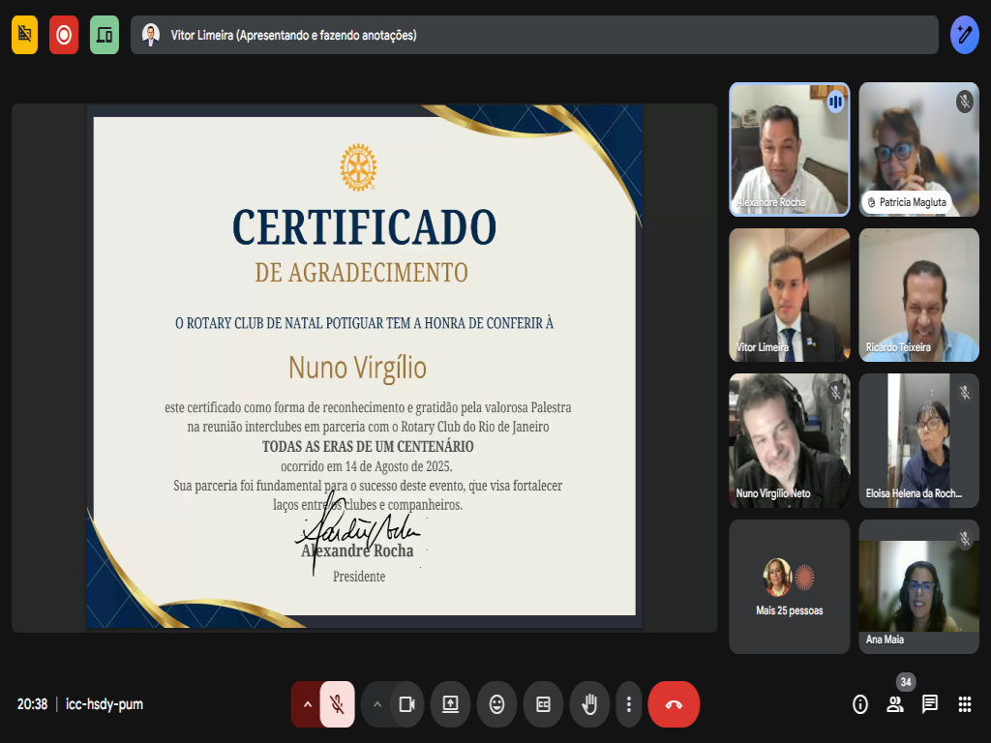Raise your hand
991x743 pixels.
588,704
